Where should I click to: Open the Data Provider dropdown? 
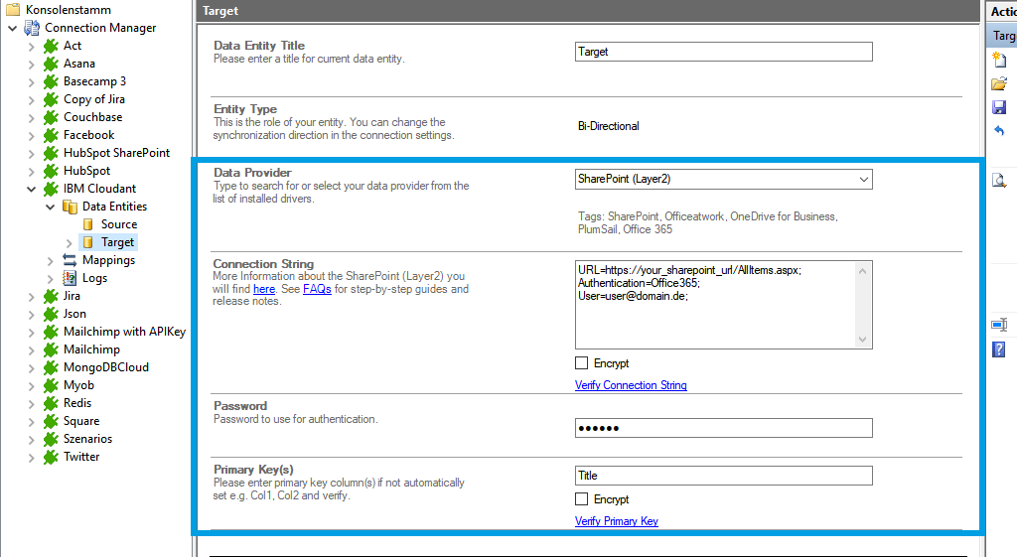(864, 180)
